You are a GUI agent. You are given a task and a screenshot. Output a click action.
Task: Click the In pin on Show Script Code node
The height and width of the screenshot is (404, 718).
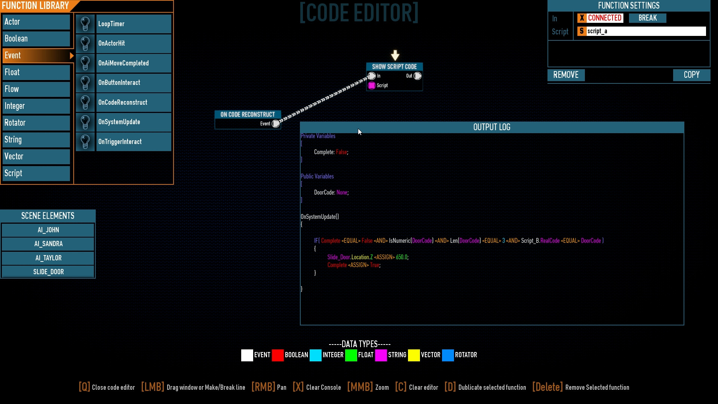pyautogui.click(x=372, y=76)
